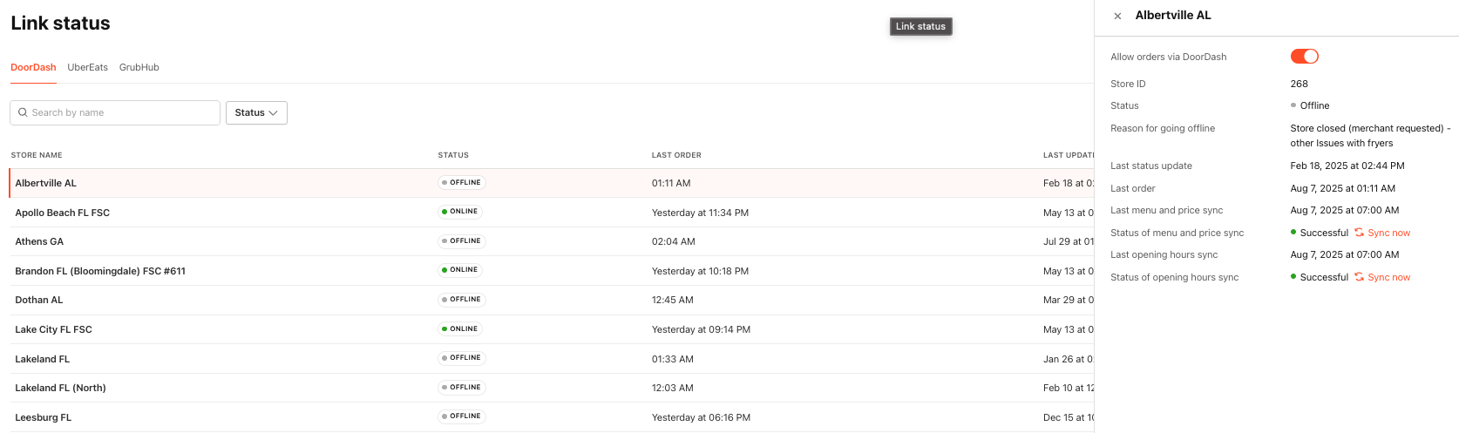1459x433 pixels.
Task: Open Brandon FL (Bloomingdale) FSC #611 row
Action: [x=552, y=271]
